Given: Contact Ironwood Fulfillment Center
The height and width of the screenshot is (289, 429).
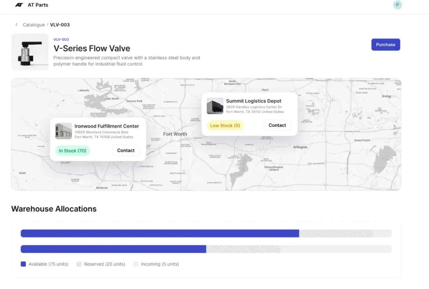Looking at the screenshot, I should [126, 150].
